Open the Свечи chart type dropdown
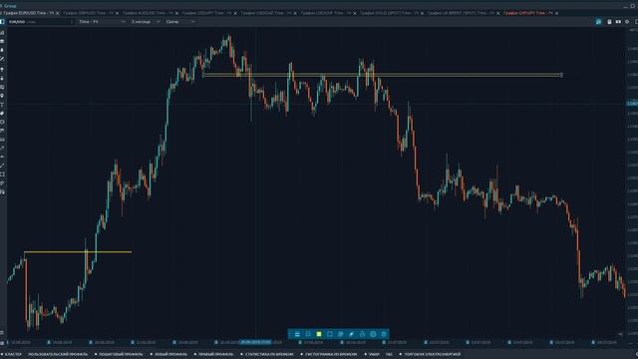The height and width of the screenshot is (359, 638). coord(180,22)
